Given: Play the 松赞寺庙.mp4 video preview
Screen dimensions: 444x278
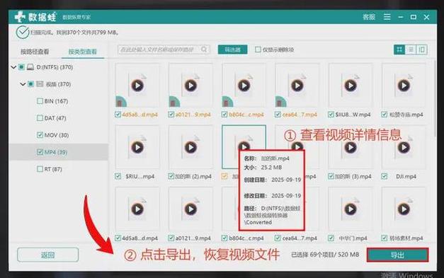Looking at the screenshot, I should pyautogui.click(x=404, y=86).
